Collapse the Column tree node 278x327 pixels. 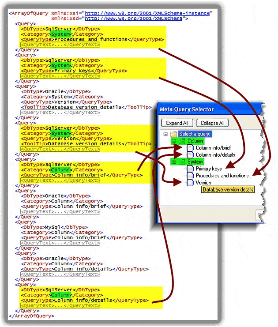coord(173,141)
